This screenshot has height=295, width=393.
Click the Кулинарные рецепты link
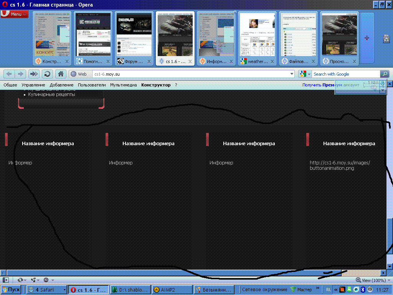(51, 94)
